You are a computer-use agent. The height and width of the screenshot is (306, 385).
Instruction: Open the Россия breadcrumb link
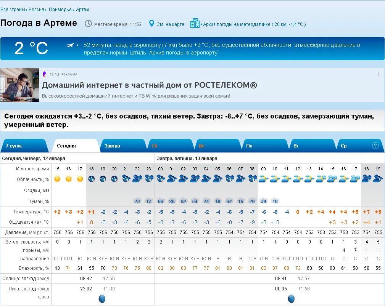tap(36, 9)
